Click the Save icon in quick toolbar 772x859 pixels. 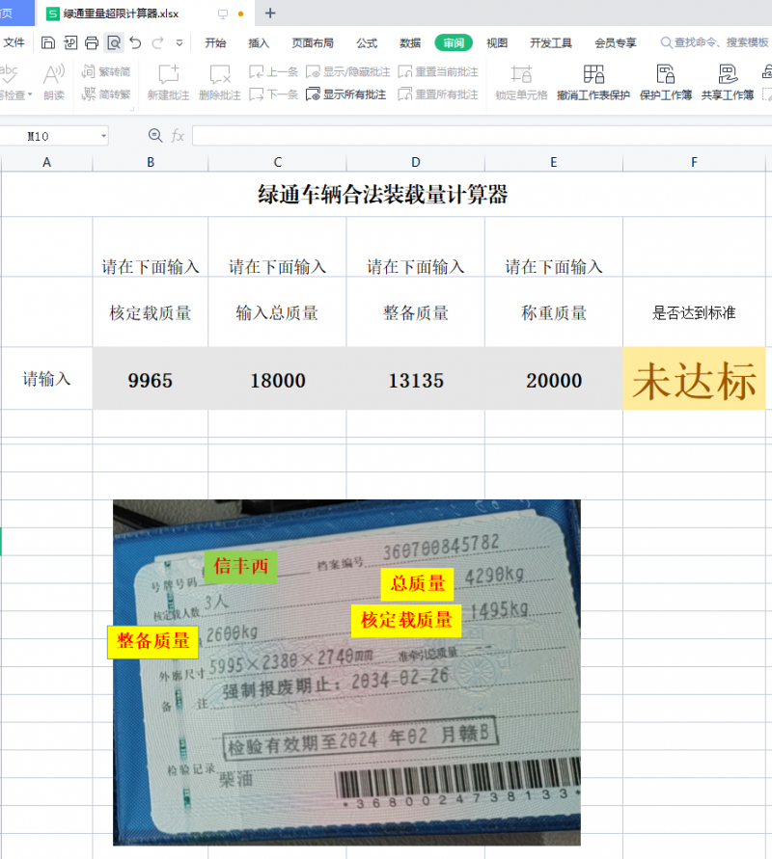48,42
